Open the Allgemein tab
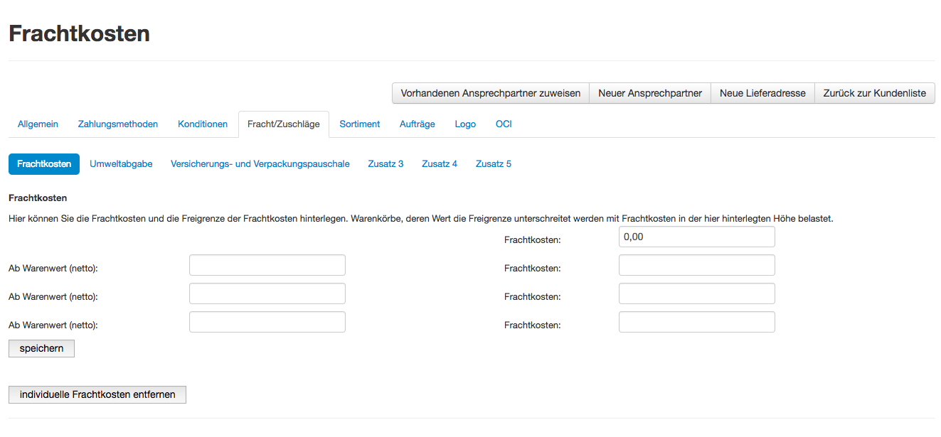941x437 pixels. (x=38, y=124)
